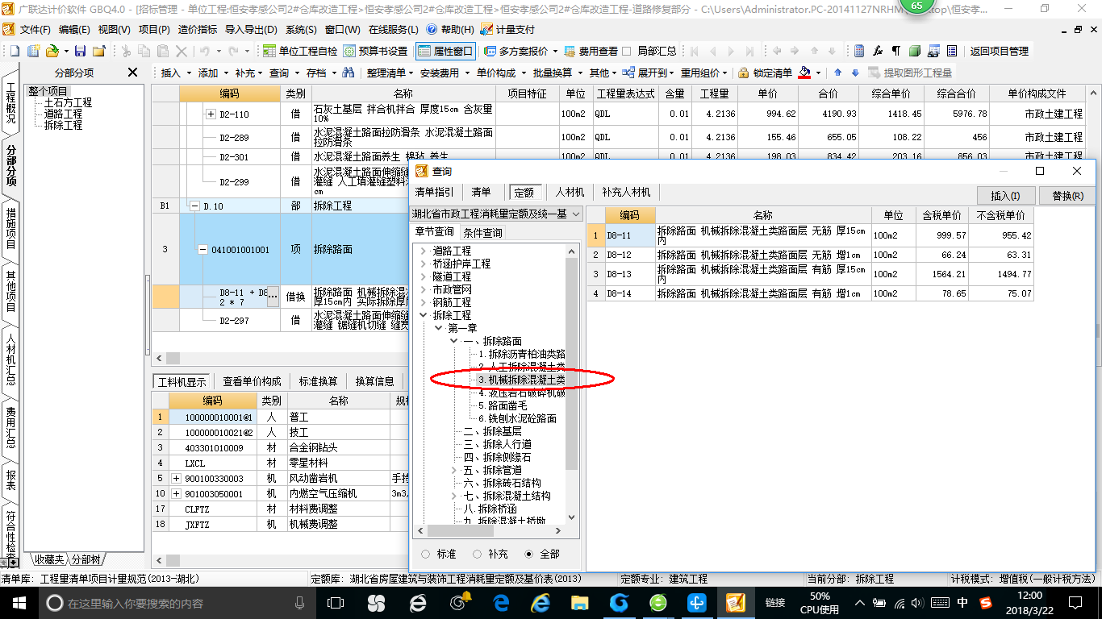Click the ellipsis button in D8-11 row

273,296
